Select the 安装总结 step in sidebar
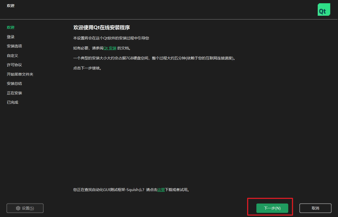Screen dimensions: 338x217 tap(15, 84)
